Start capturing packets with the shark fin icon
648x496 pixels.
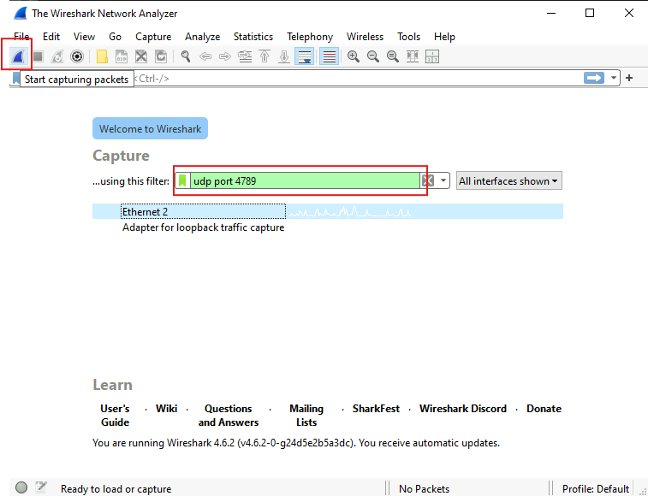(x=18, y=56)
